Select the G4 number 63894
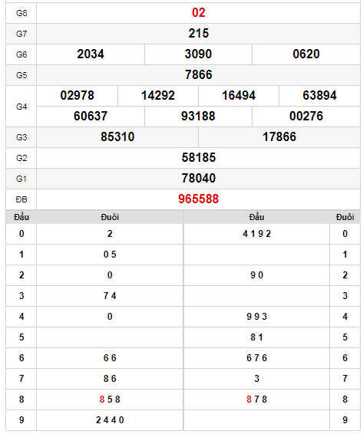Viewport: 363px width, 434px height. click(319, 96)
